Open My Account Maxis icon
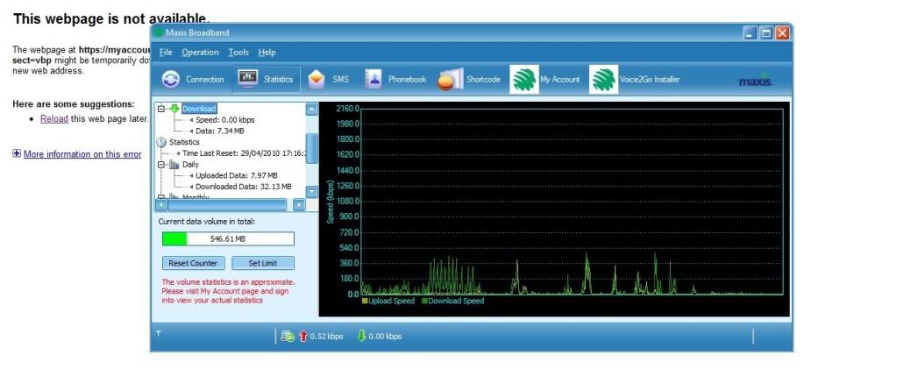Viewport: 897px width, 369px height. [x=524, y=79]
